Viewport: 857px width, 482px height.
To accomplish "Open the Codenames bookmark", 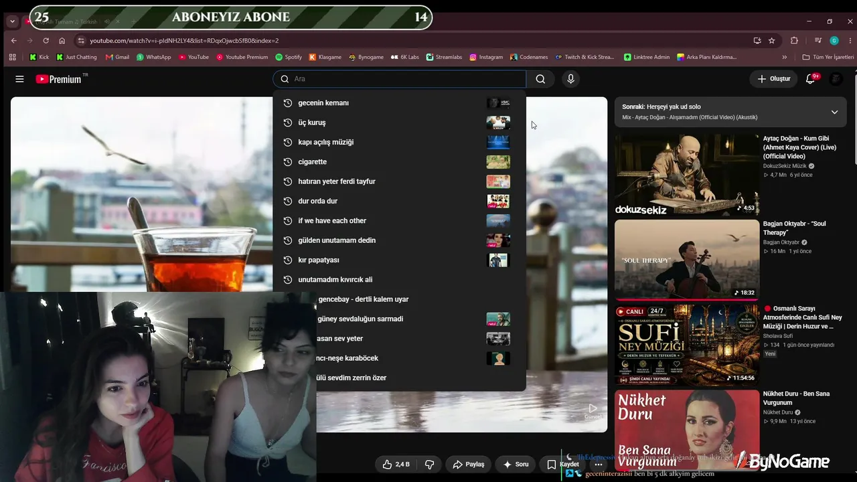I will (x=529, y=57).
